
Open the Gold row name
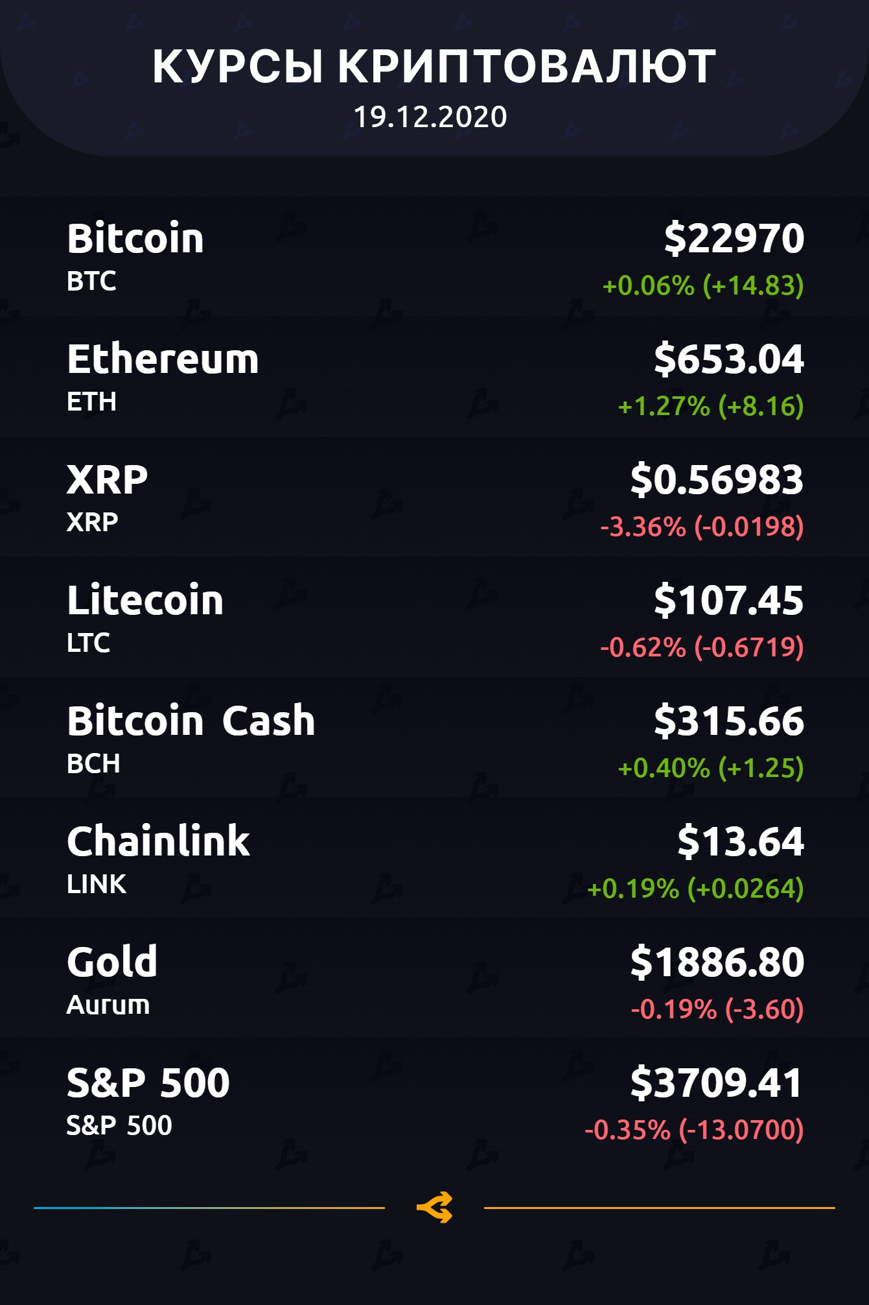(112, 962)
